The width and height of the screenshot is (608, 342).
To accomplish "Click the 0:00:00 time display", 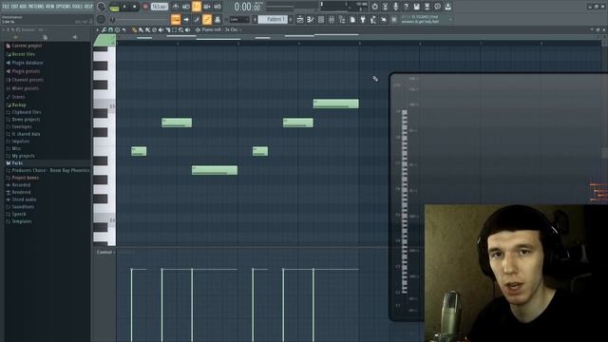I will (x=247, y=7).
